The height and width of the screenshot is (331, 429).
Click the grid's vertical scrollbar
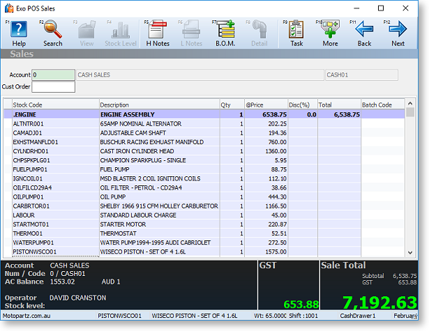pos(410,181)
